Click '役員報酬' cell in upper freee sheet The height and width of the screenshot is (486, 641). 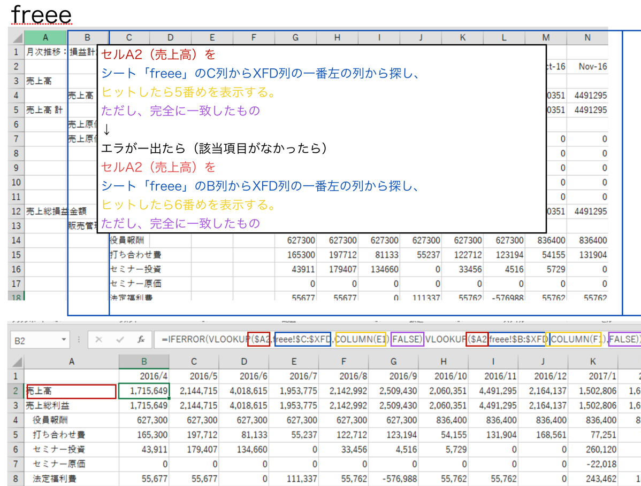click(129, 240)
